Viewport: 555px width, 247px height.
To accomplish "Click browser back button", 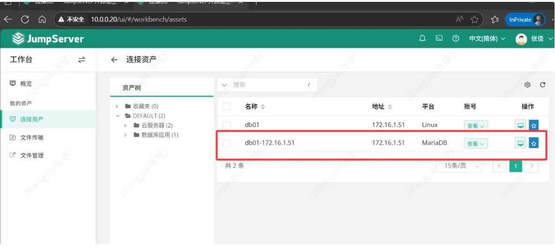I will pyautogui.click(x=8, y=20).
